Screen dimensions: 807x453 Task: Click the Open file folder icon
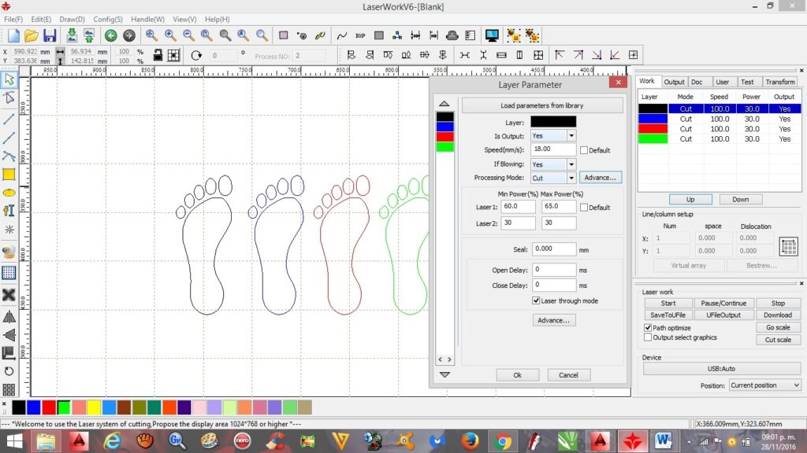coord(32,35)
